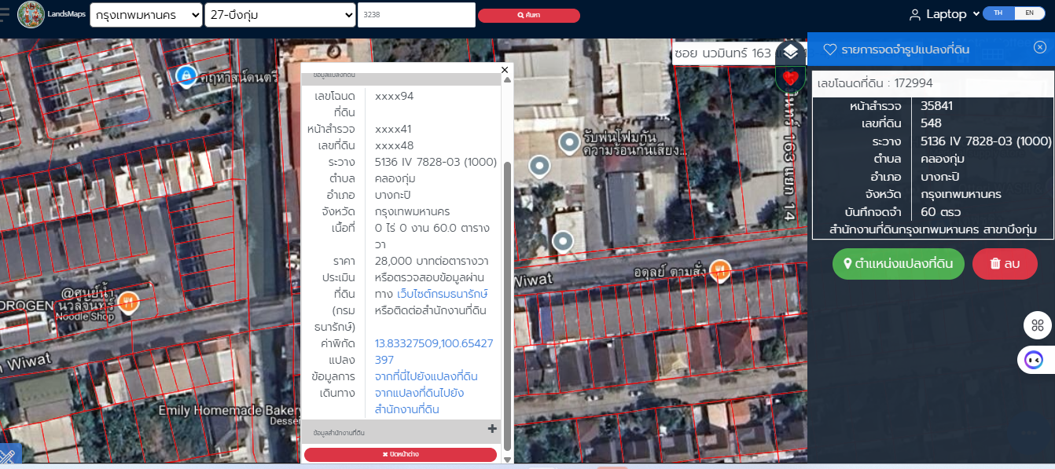Open the map layers icon
Screen dimensions: 1055x469
pyautogui.click(x=791, y=53)
